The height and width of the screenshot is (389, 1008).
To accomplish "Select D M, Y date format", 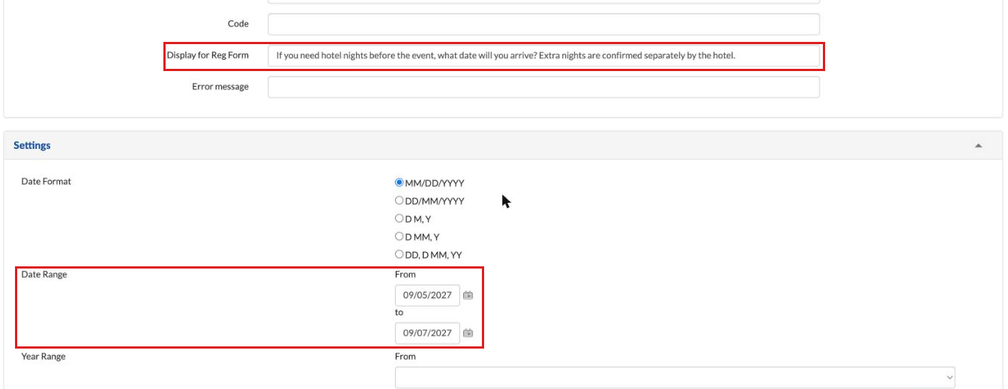I will tap(399, 218).
